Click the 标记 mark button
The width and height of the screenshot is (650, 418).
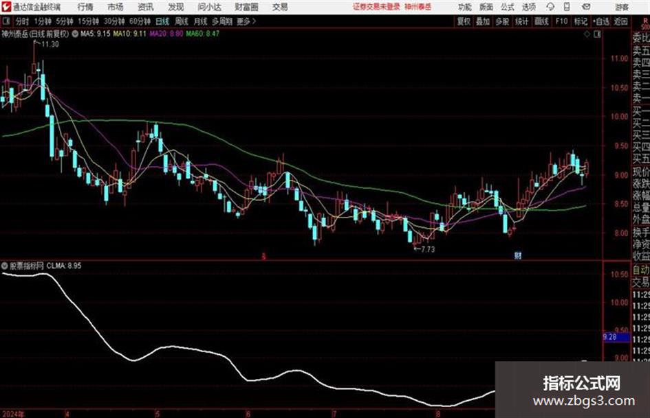pos(581,21)
